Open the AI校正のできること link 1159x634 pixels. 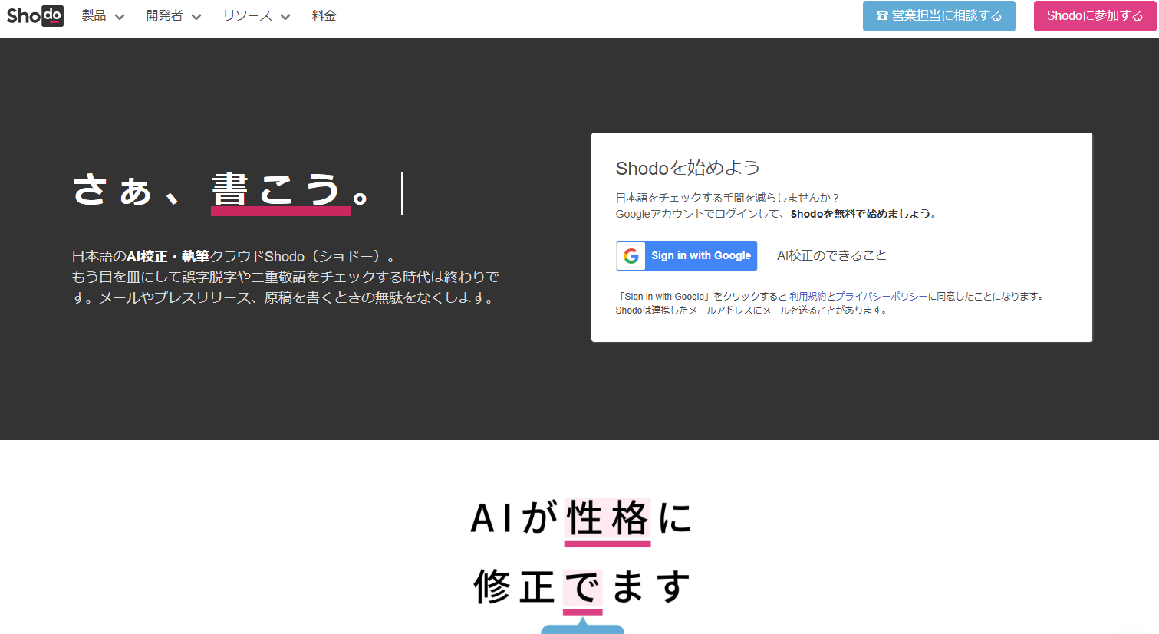(x=831, y=255)
